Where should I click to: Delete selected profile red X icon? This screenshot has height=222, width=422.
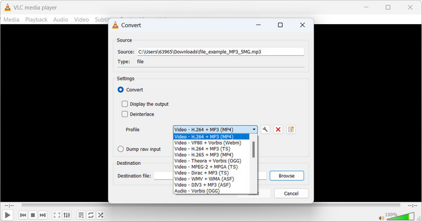pyautogui.click(x=278, y=130)
